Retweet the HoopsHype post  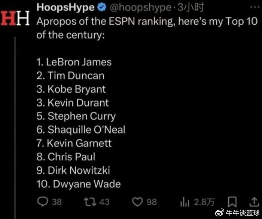(90, 202)
